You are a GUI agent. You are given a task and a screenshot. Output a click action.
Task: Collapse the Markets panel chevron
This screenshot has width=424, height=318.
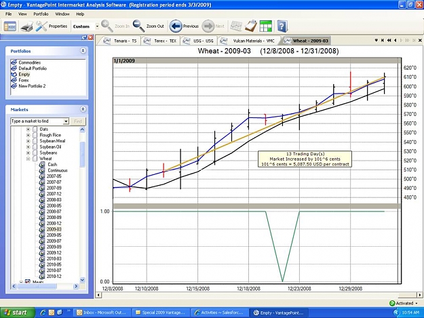83,109
